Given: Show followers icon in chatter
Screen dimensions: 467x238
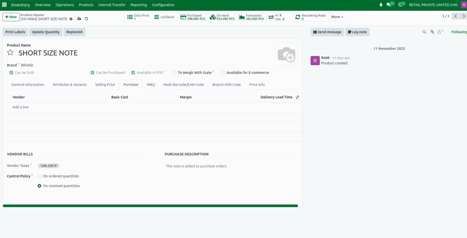Looking at the screenshot, I should tap(440, 32).
